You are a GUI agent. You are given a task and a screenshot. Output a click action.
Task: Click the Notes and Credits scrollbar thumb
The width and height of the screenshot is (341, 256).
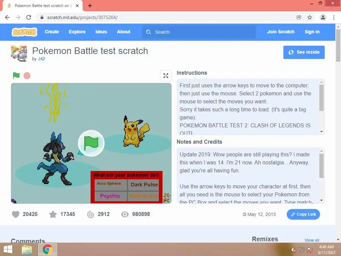click(321, 166)
